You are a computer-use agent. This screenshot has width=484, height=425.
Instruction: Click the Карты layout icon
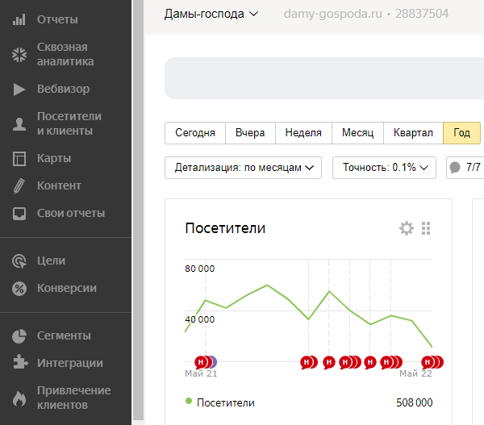(19, 159)
